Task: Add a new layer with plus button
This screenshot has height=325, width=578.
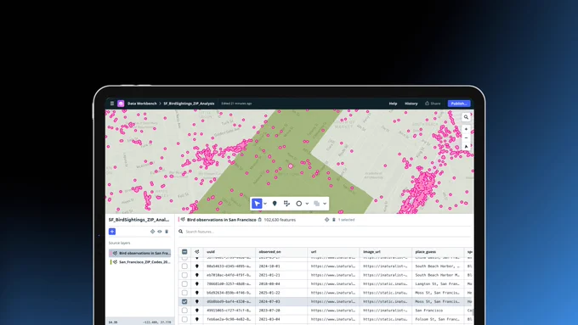Action: coord(112,232)
